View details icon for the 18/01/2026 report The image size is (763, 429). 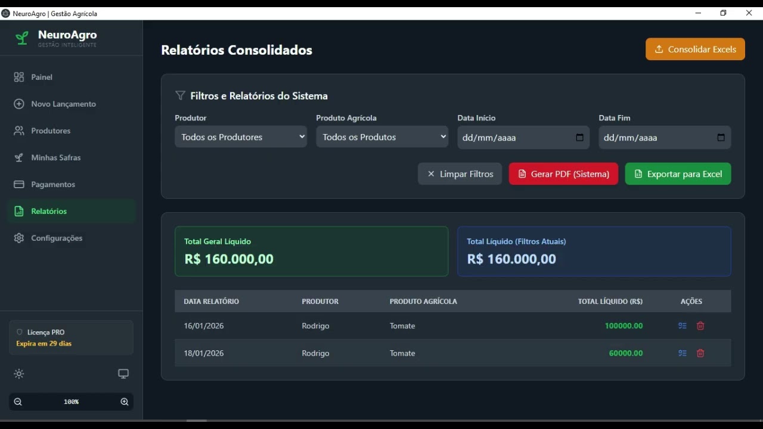tap(683, 353)
